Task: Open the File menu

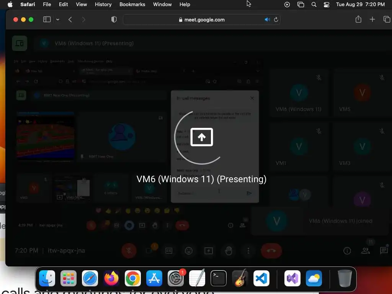Action: (x=47, y=4)
